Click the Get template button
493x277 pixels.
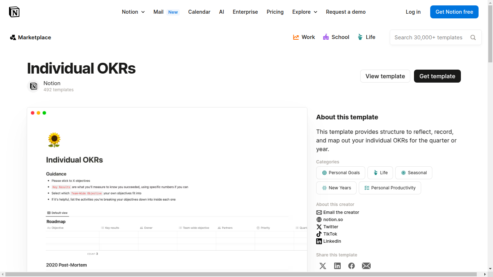tap(437, 76)
